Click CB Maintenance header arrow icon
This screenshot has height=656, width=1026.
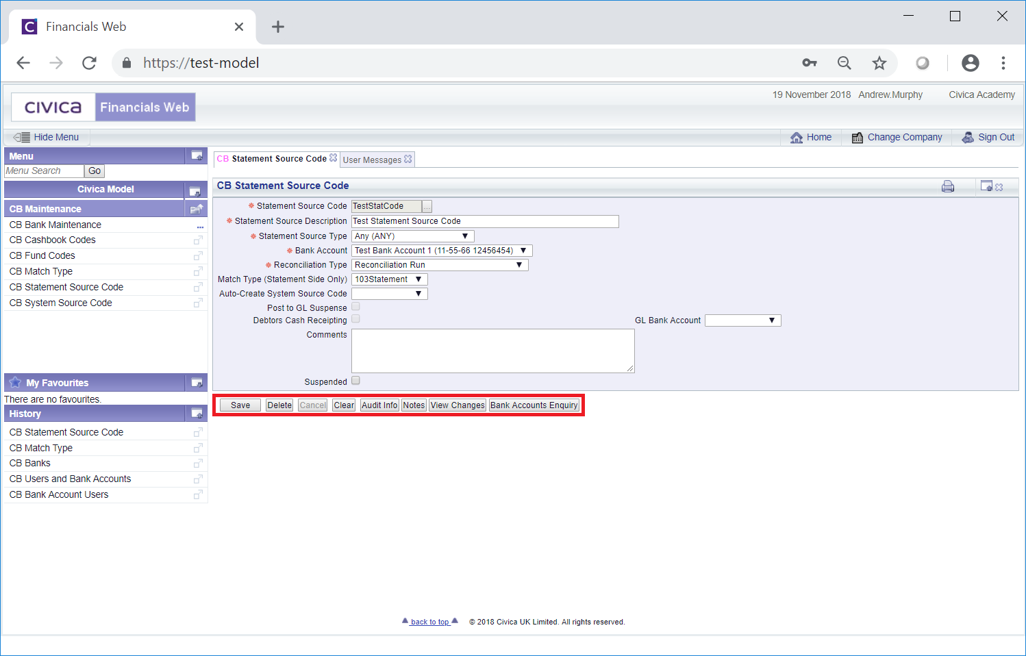(x=197, y=209)
